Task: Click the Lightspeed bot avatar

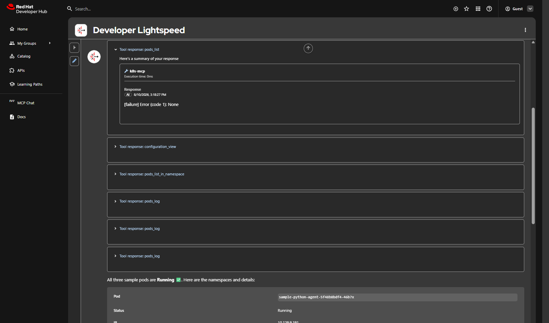Action: coord(94,57)
